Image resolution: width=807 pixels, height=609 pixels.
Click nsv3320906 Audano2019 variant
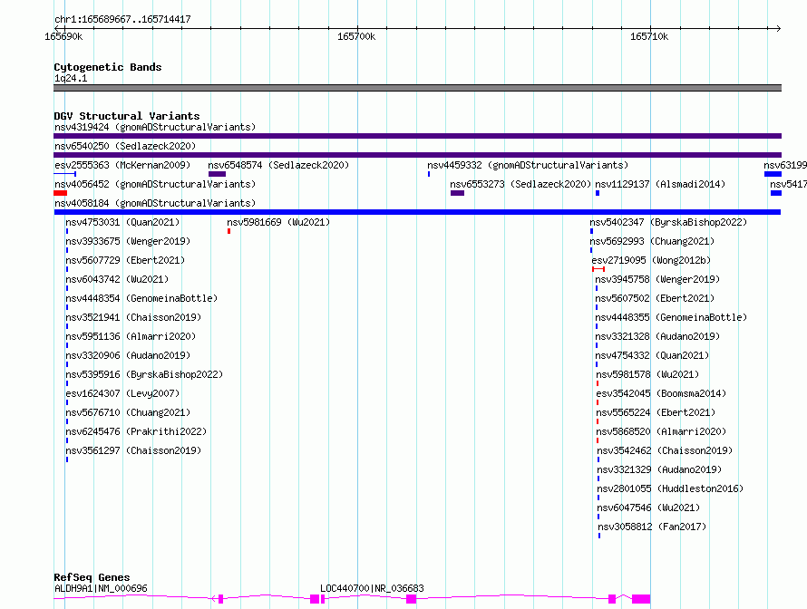(128, 355)
